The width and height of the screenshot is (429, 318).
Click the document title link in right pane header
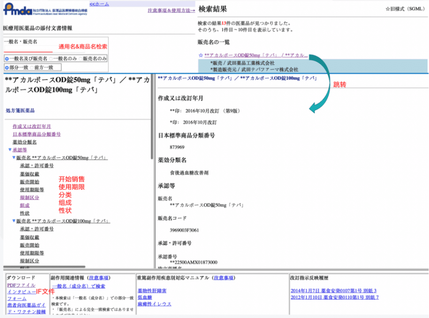point(238,78)
